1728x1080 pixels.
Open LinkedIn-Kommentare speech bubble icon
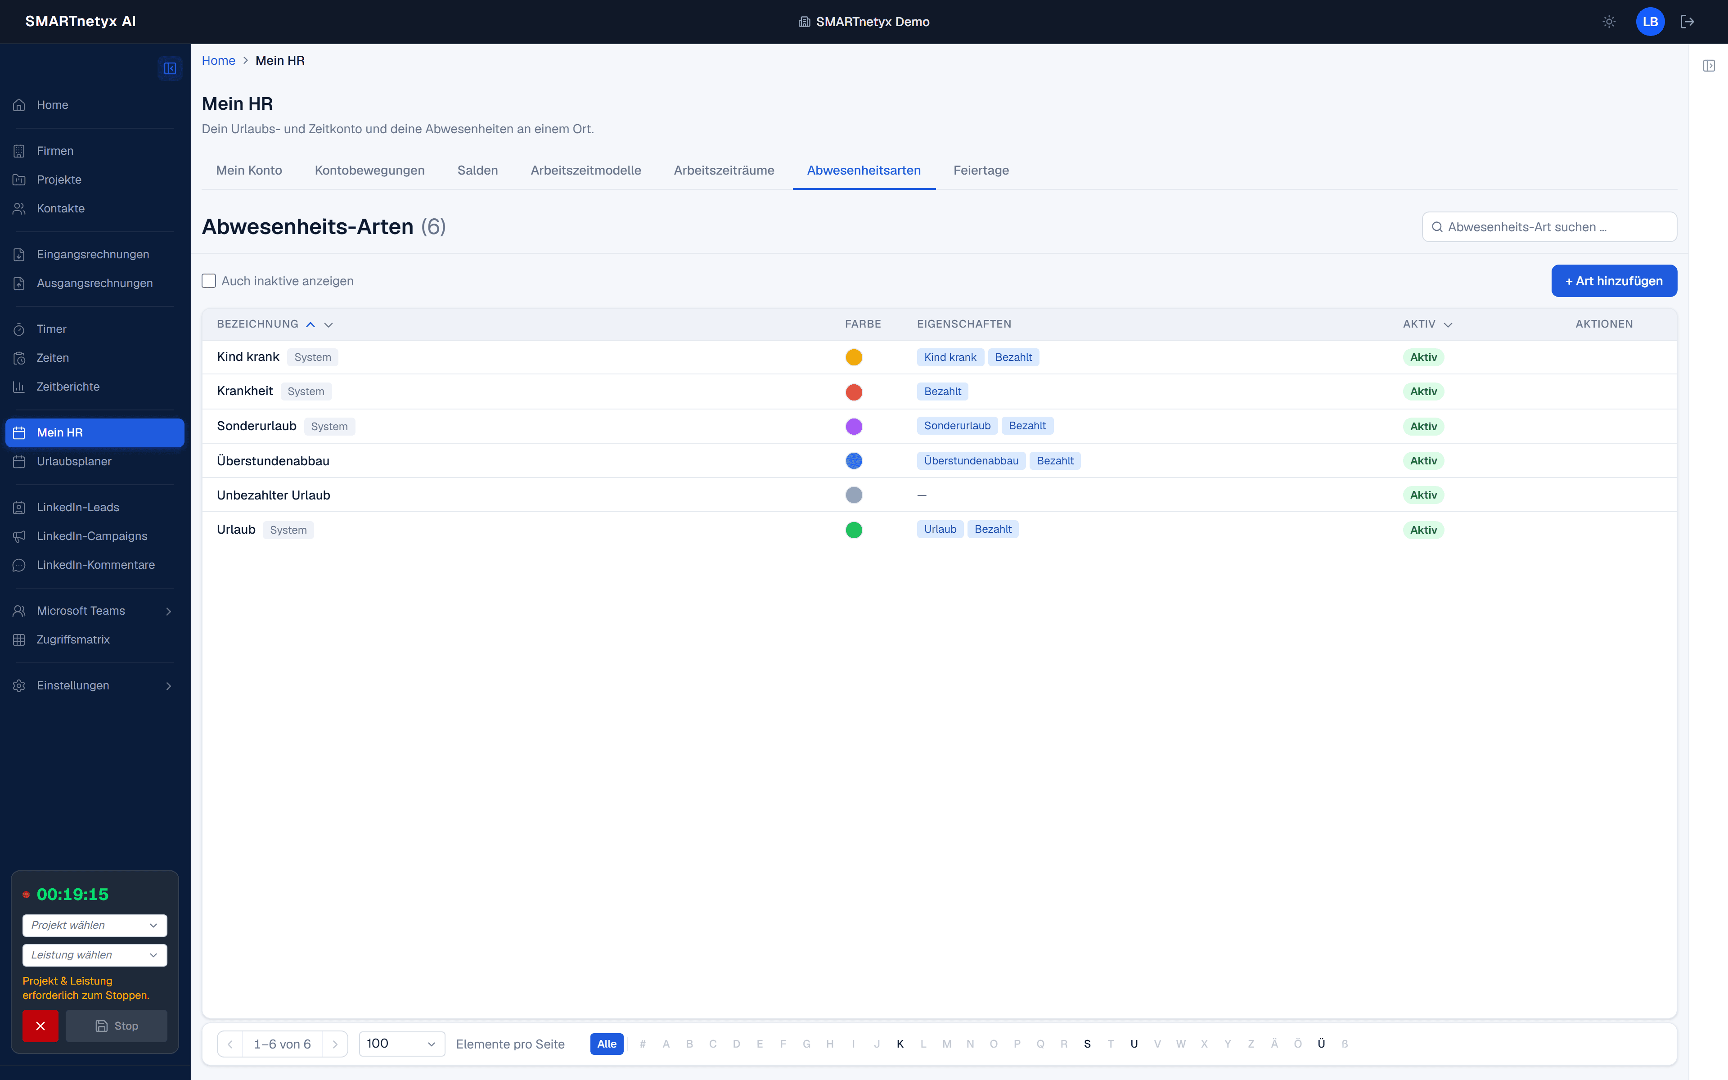[19, 565]
